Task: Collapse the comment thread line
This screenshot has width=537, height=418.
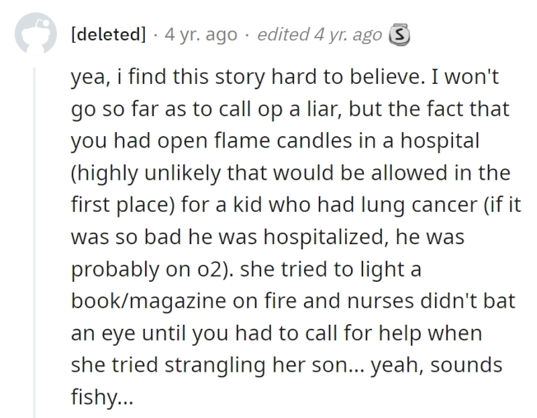Action: coord(34,242)
